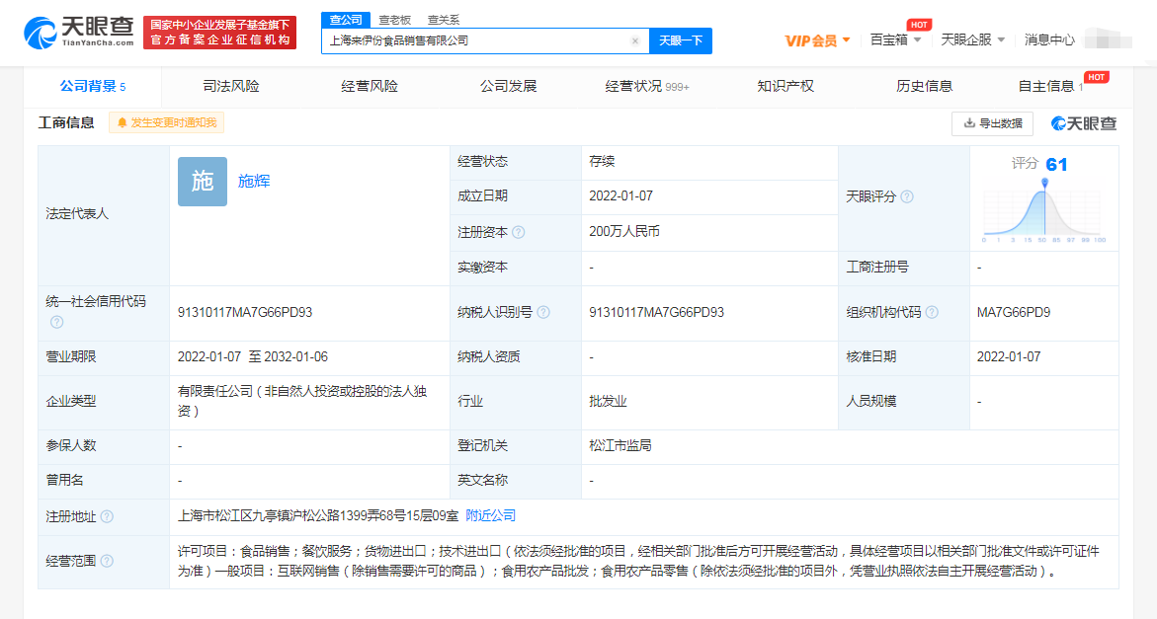Click the 天眼评分 score distribution chart
This screenshot has width=1157, height=619.
point(1044,211)
